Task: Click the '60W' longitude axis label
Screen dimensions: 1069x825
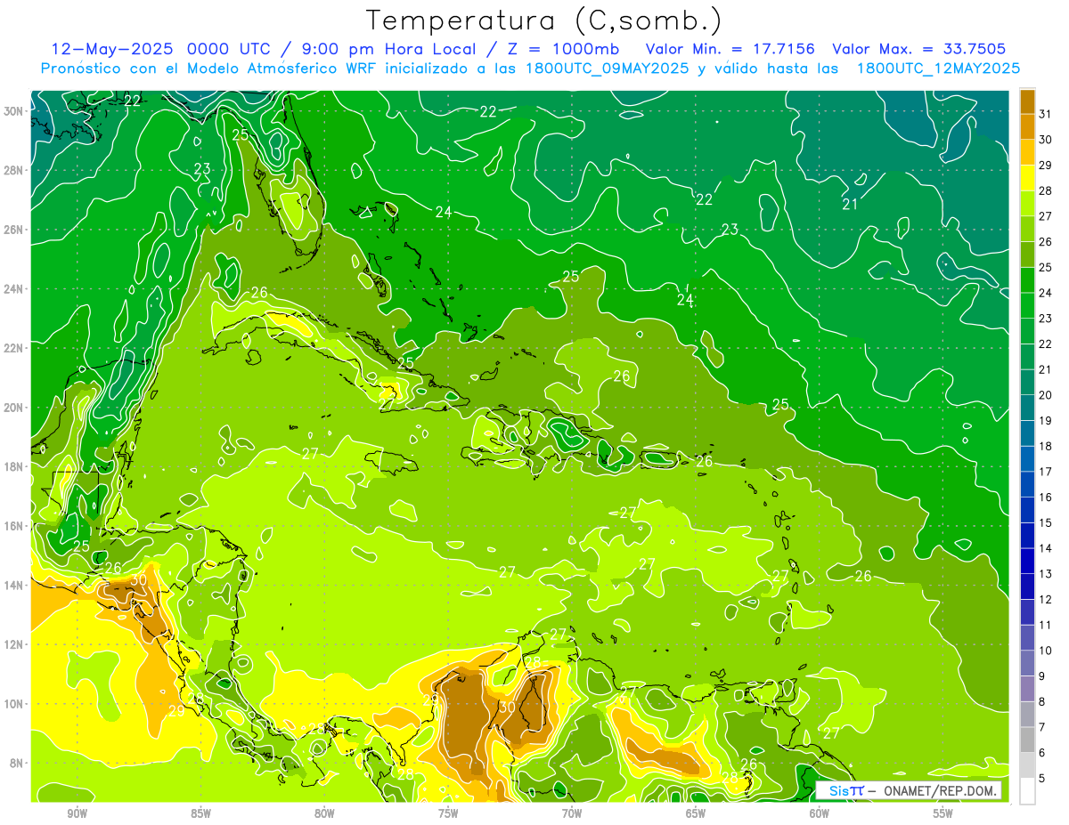Action: [820, 813]
